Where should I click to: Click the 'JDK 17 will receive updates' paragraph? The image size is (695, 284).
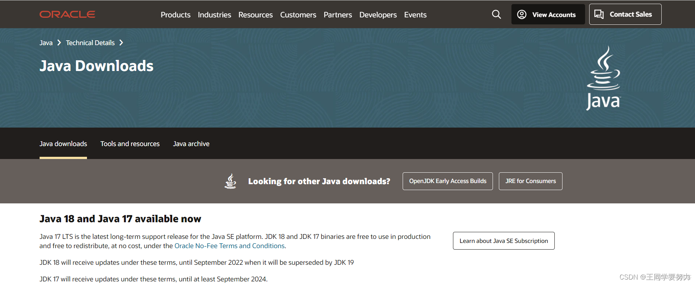pyautogui.click(x=154, y=279)
